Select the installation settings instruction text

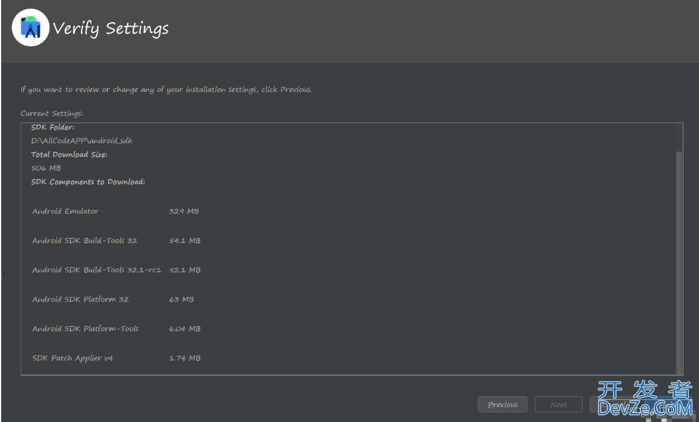pos(166,89)
